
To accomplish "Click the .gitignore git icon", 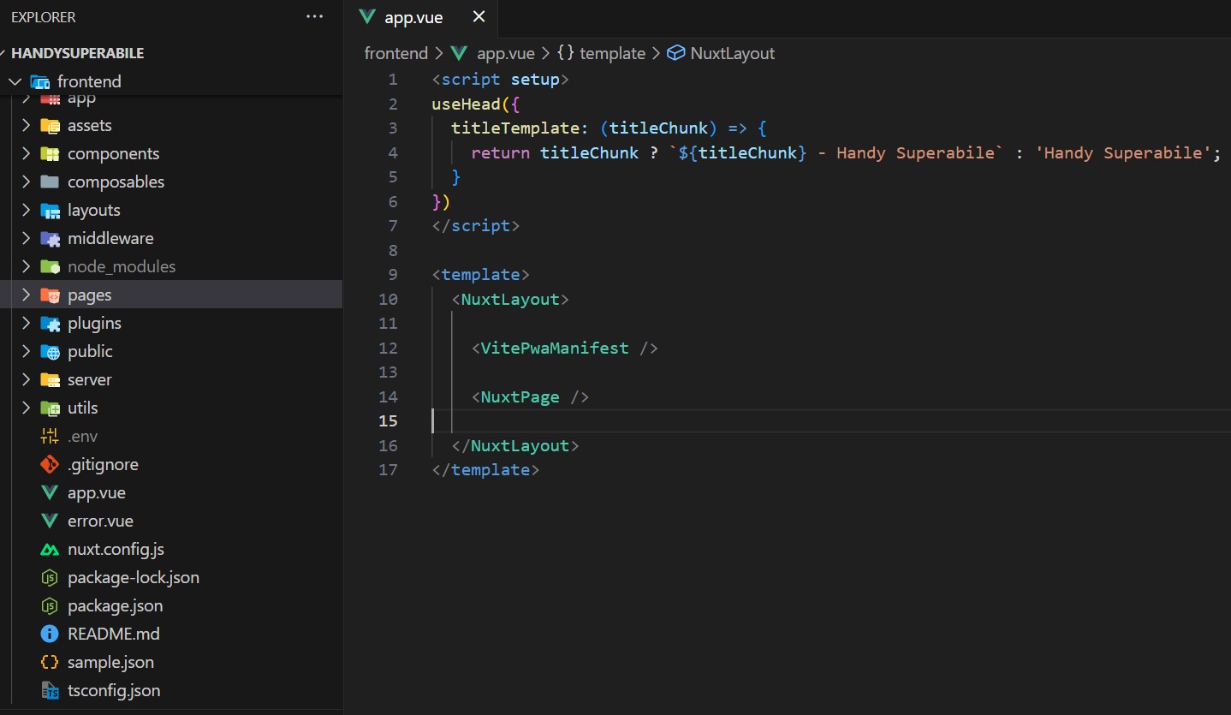I will click(50, 465).
